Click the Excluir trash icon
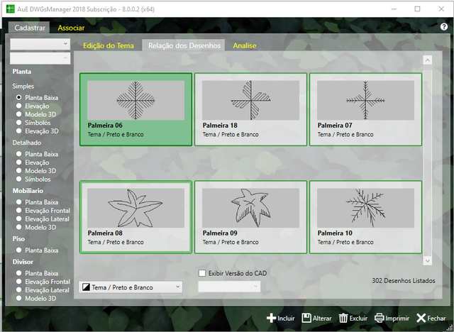 [343, 319]
